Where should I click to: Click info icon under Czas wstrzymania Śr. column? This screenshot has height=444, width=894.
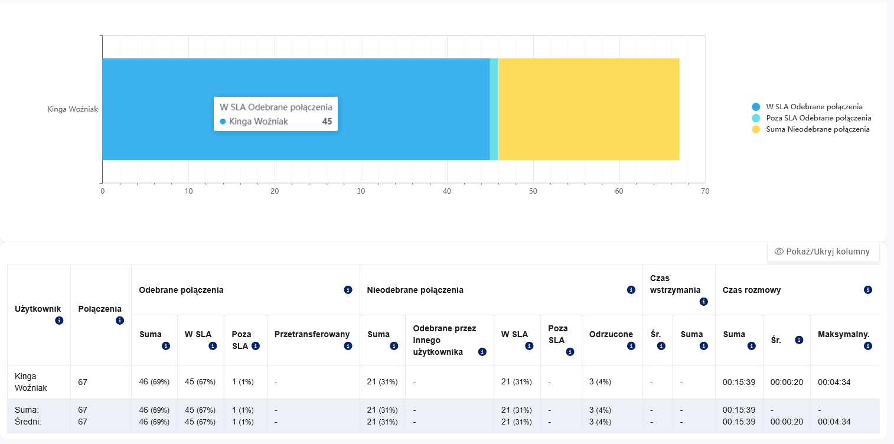661,346
